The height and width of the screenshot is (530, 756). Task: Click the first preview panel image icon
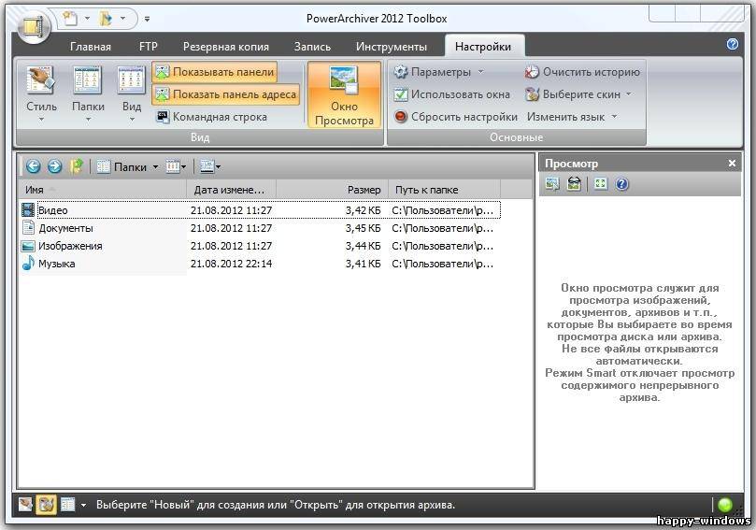[552, 184]
